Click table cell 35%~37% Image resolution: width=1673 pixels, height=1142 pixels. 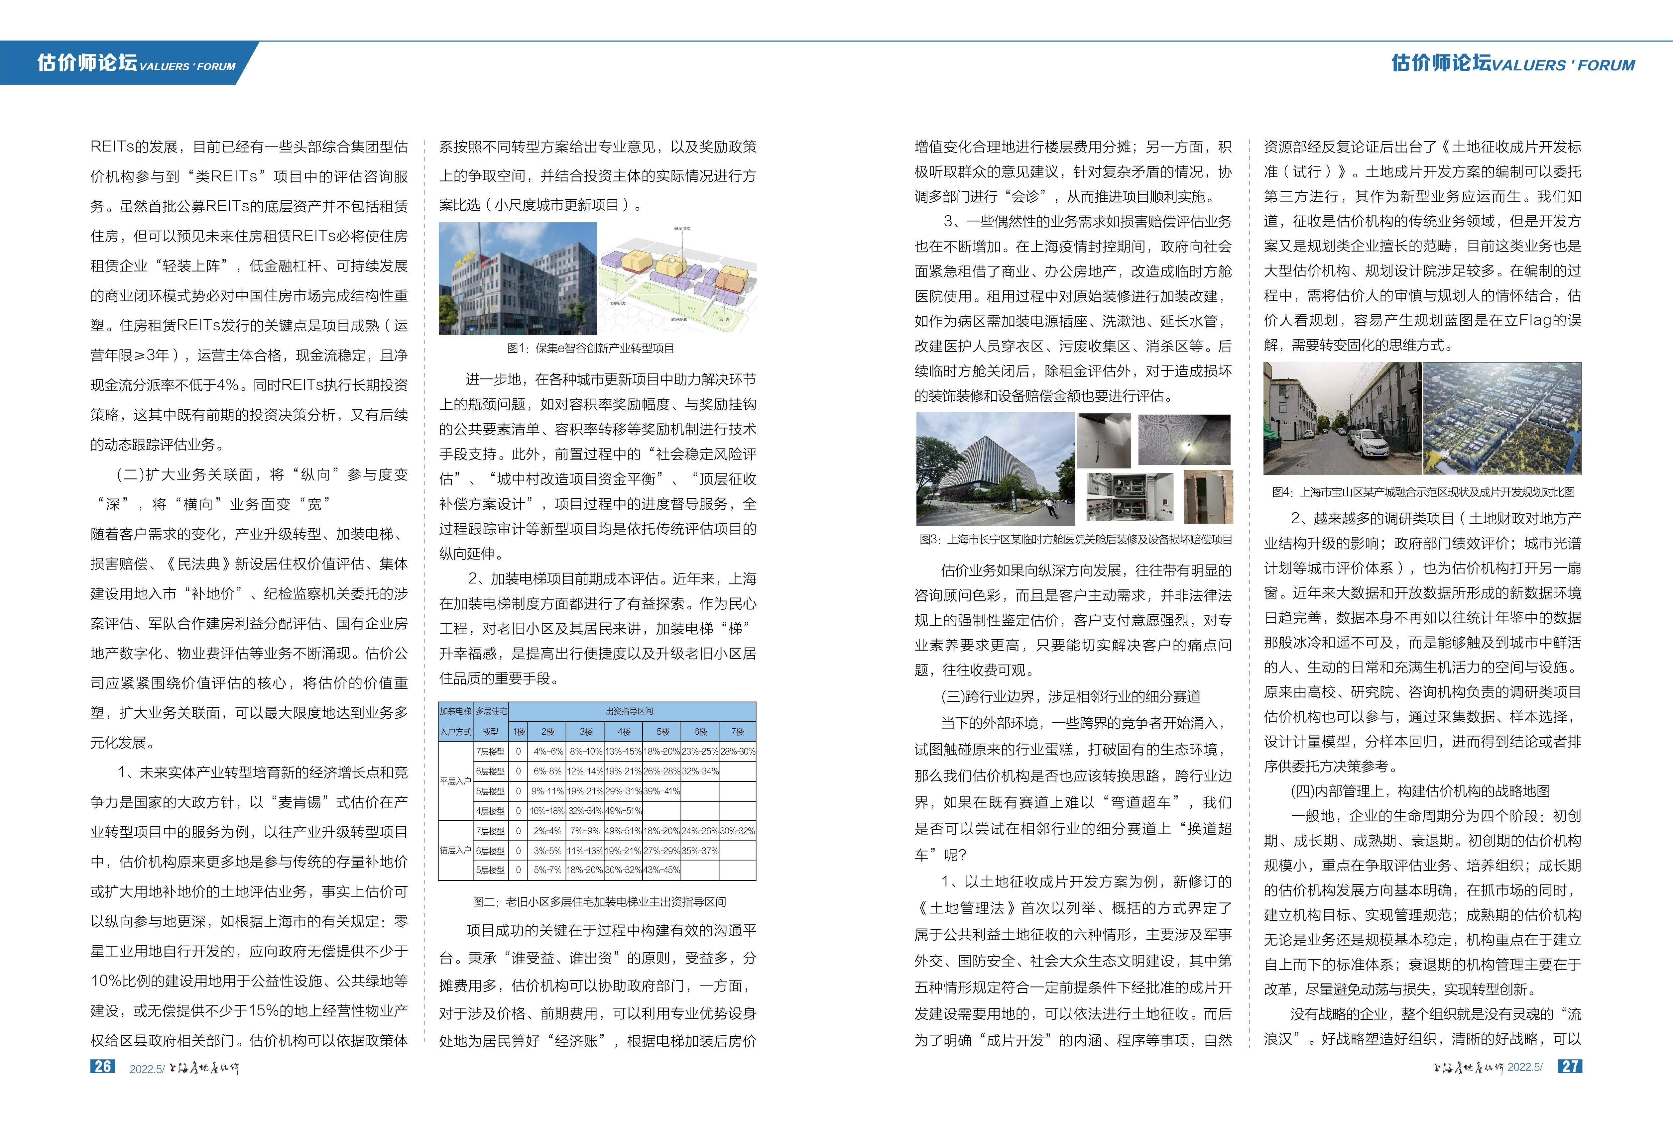(x=700, y=851)
